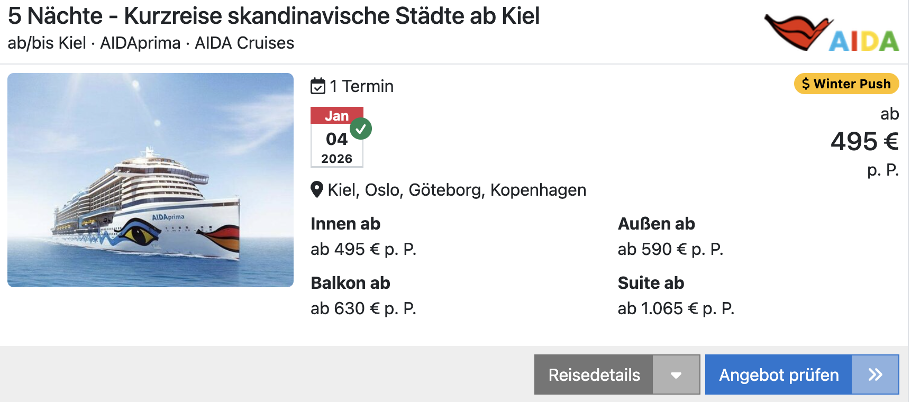Image resolution: width=911 pixels, height=402 pixels.
Task: Click the ab/bis Kiel AIDAprima subtitle
Action: click(x=151, y=43)
